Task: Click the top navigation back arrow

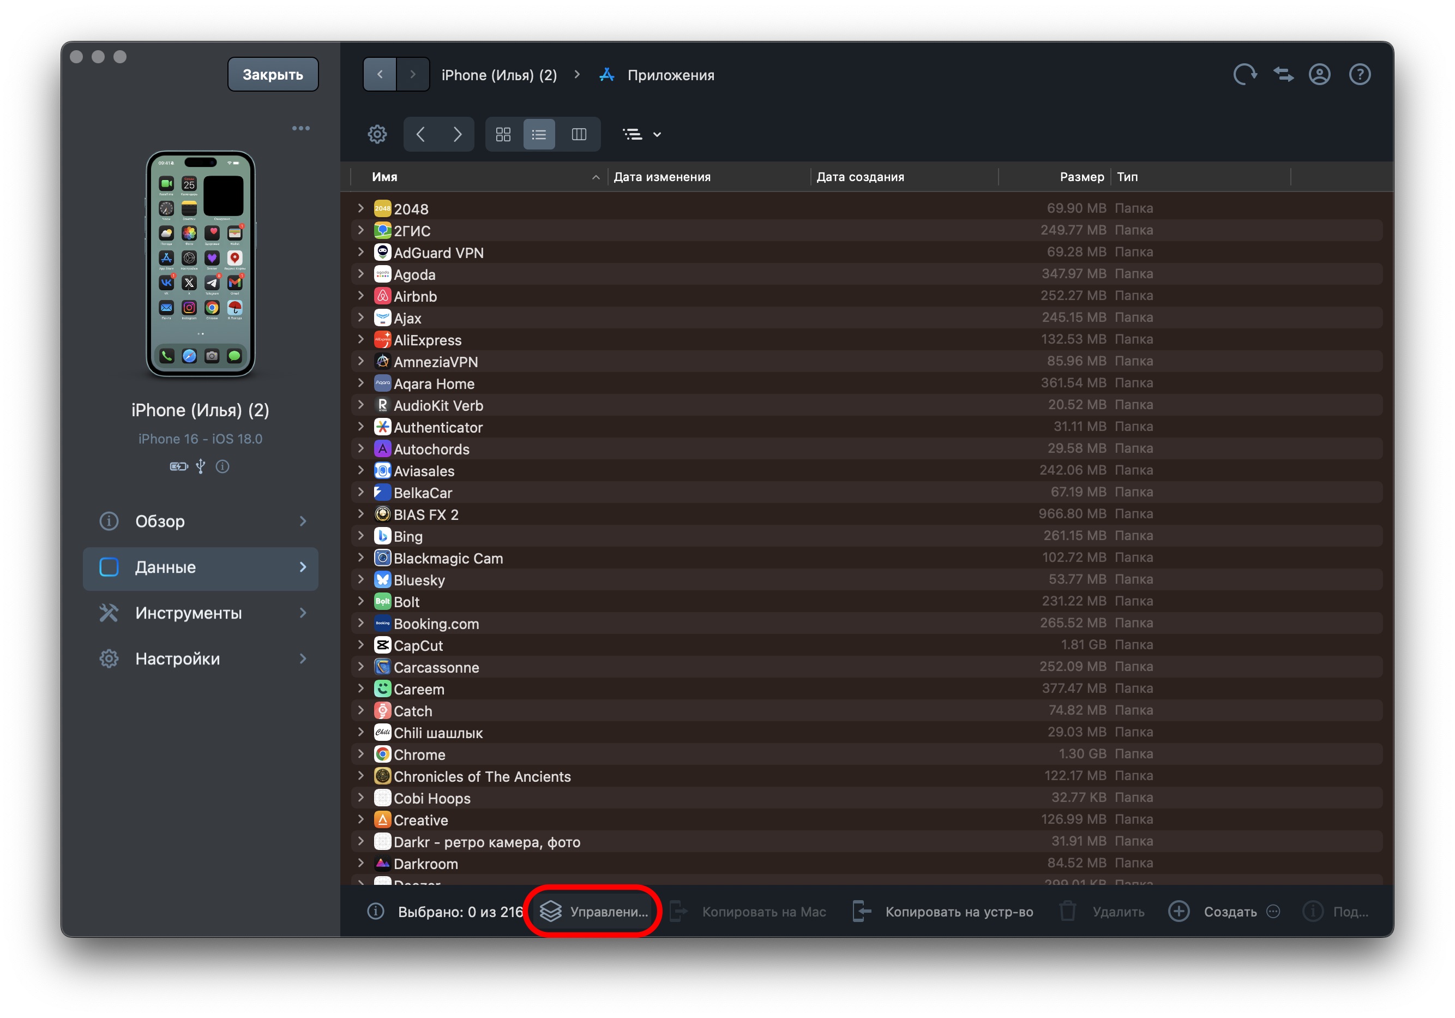Action: [x=380, y=75]
